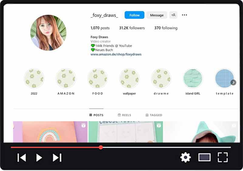Follow the _foxy_draws_ account
The height and width of the screenshot is (171, 243).
[134, 15]
